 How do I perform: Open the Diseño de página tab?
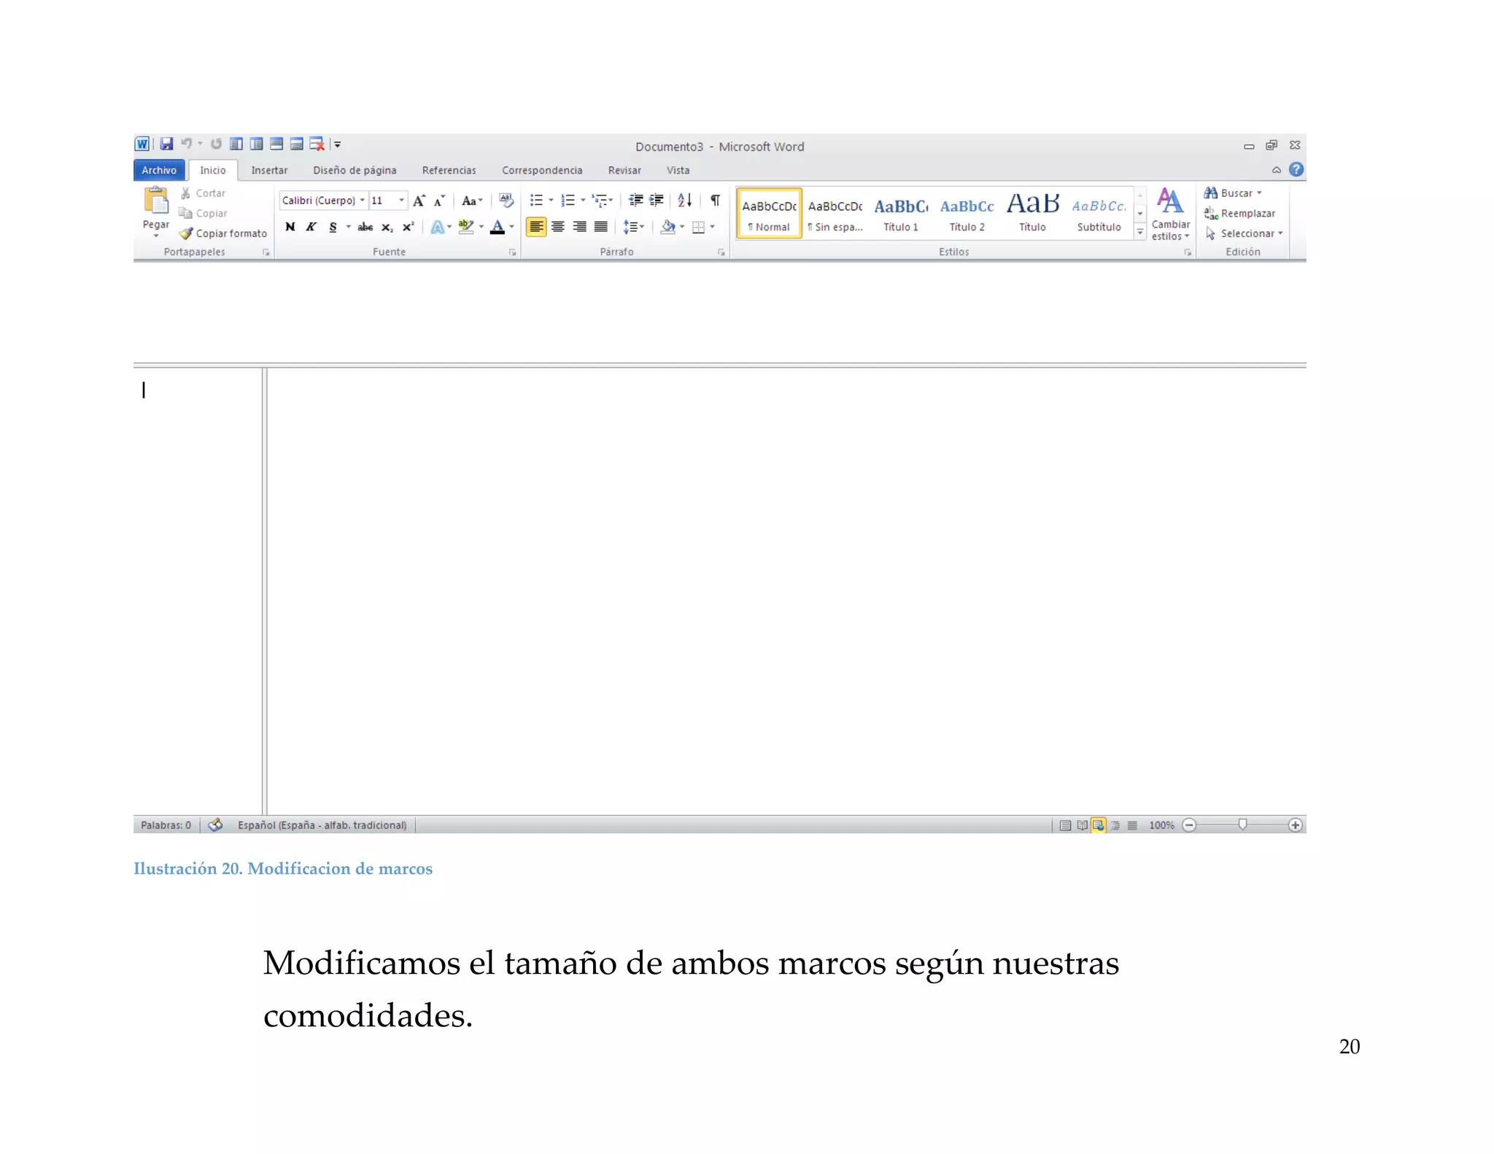pos(355,170)
